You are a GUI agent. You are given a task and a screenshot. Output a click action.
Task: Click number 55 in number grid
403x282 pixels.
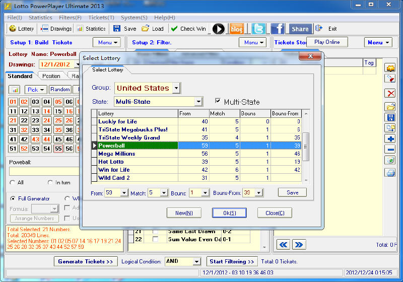tap(58, 149)
